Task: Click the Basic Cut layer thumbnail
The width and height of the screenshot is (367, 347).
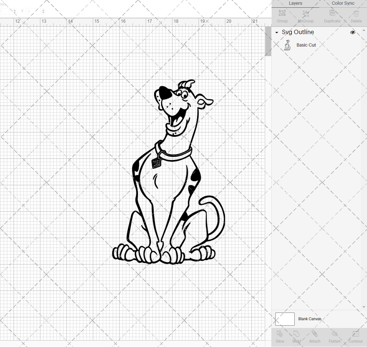Action: coord(288,45)
